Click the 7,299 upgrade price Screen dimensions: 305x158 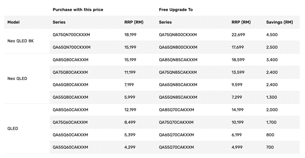coord(237,97)
